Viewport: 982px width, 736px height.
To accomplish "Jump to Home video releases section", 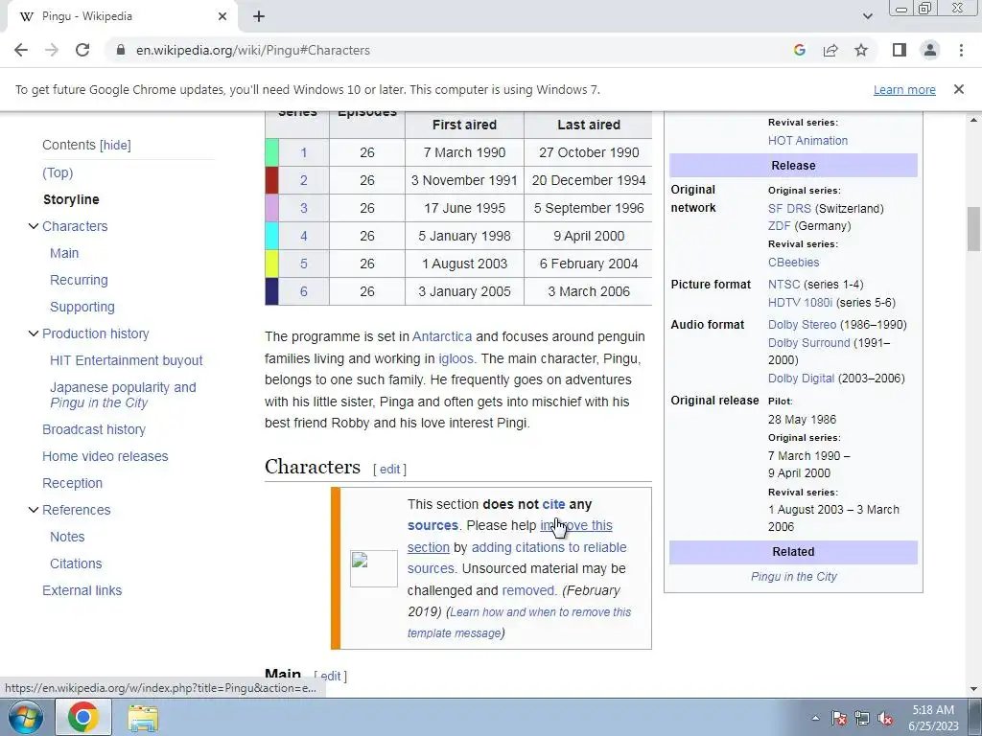I will 105,456.
